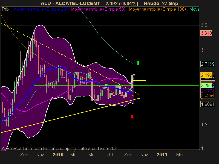Click the 'Sep' axis label following Jul
The width and height of the screenshot is (219, 164).
128,155
